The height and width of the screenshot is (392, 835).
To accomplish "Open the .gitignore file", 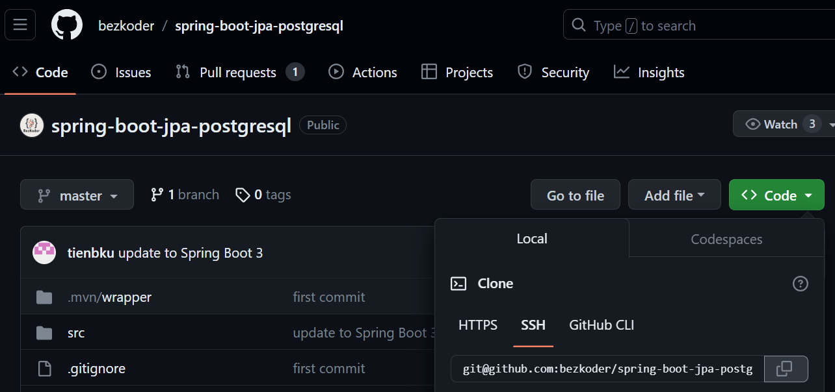I will click(96, 369).
